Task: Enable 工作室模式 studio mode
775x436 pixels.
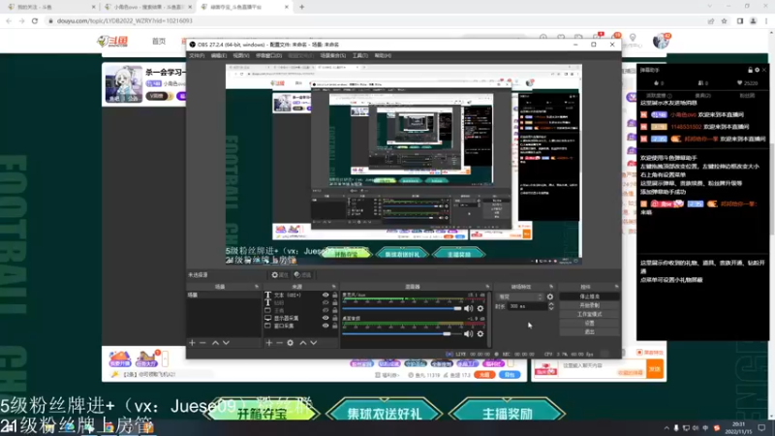Action: pos(589,314)
